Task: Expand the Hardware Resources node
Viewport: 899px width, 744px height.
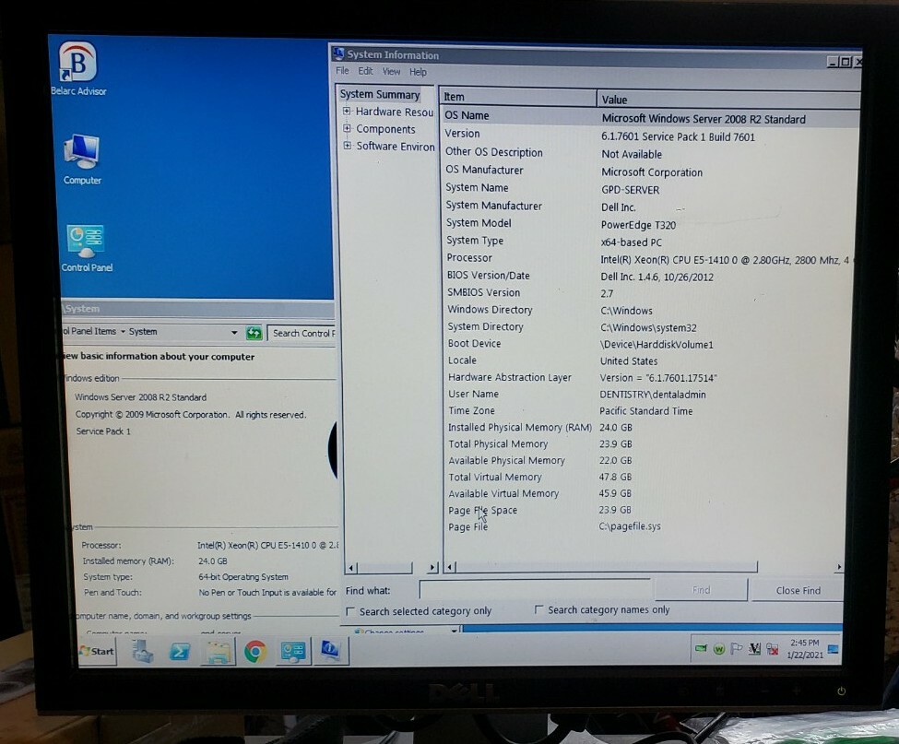Action: click(x=347, y=112)
